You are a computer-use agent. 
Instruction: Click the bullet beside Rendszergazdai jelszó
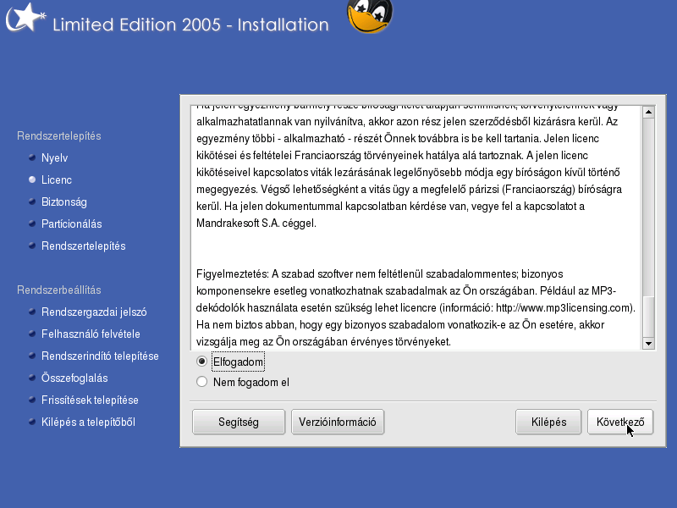click(x=32, y=312)
